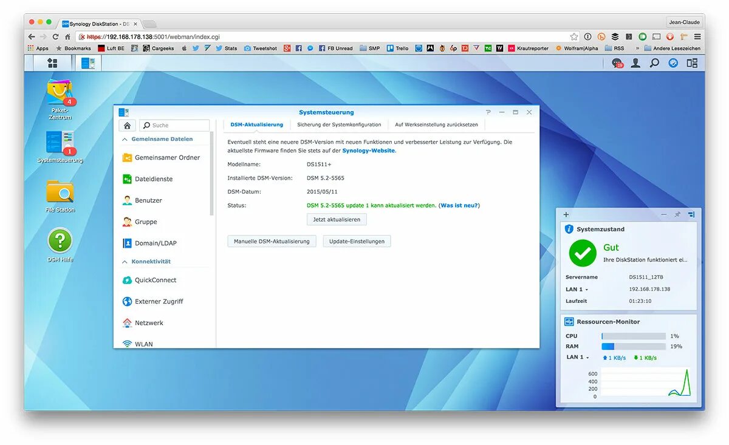Click Systemzustand shield icon
The height and width of the screenshot is (445, 729).
click(x=569, y=229)
